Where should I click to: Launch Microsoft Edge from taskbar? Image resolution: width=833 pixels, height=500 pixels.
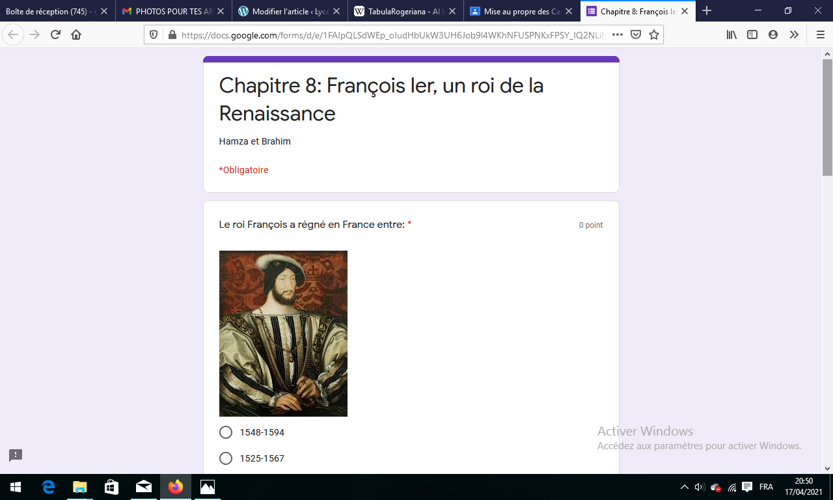(x=48, y=487)
